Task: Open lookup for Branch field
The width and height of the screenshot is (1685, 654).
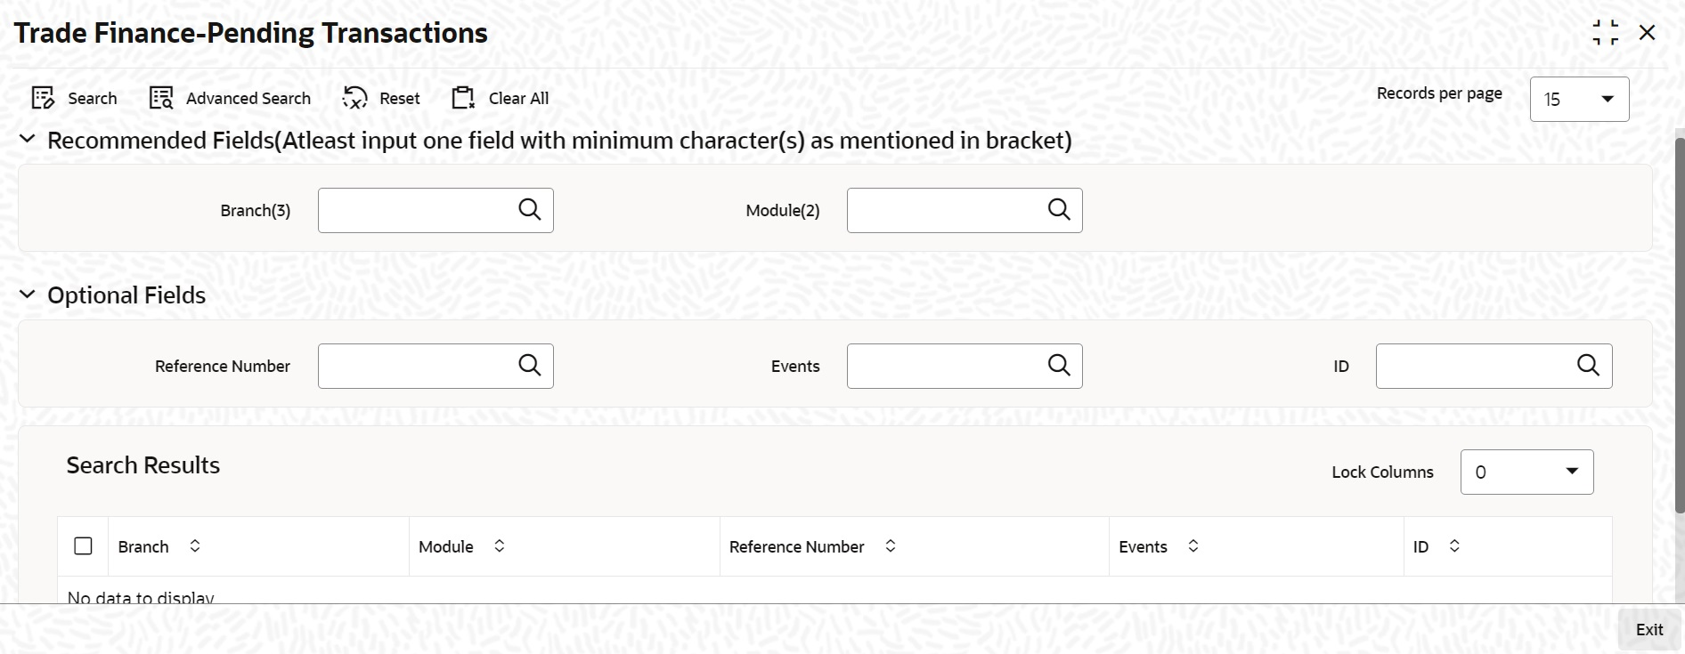Action: 530,209
